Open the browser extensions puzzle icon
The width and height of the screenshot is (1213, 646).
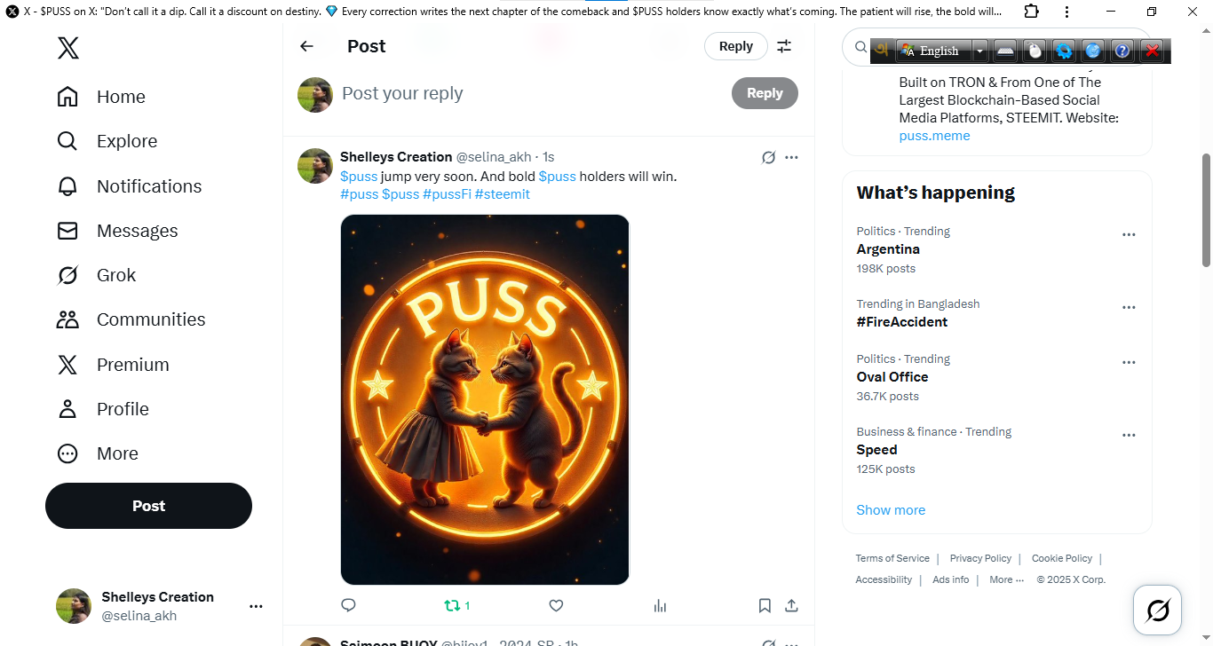point(1031,12)
